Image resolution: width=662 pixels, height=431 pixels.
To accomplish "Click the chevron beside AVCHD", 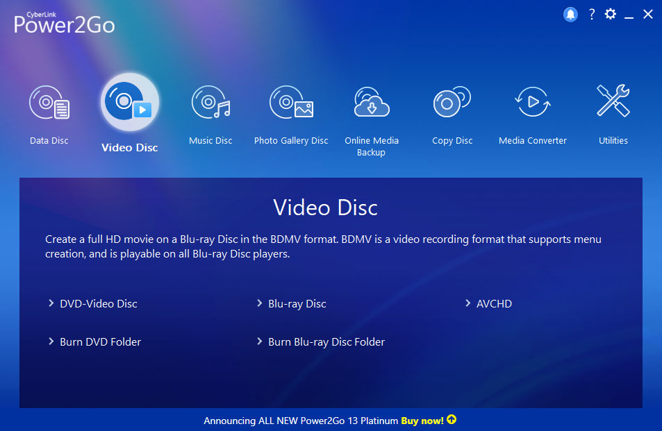I will (467, 303).
